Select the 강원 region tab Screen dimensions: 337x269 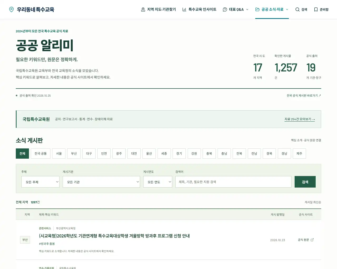point(194,153)
